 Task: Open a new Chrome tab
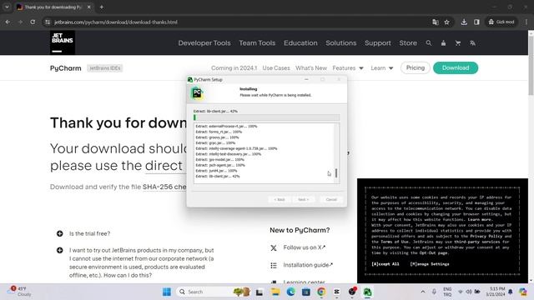[x=102, y=7]
